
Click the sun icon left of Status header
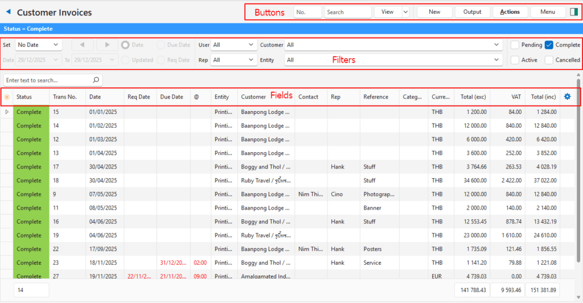tap(7, 97)
